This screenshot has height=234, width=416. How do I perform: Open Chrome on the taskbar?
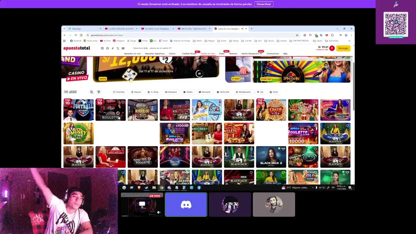tap(162, 188)
